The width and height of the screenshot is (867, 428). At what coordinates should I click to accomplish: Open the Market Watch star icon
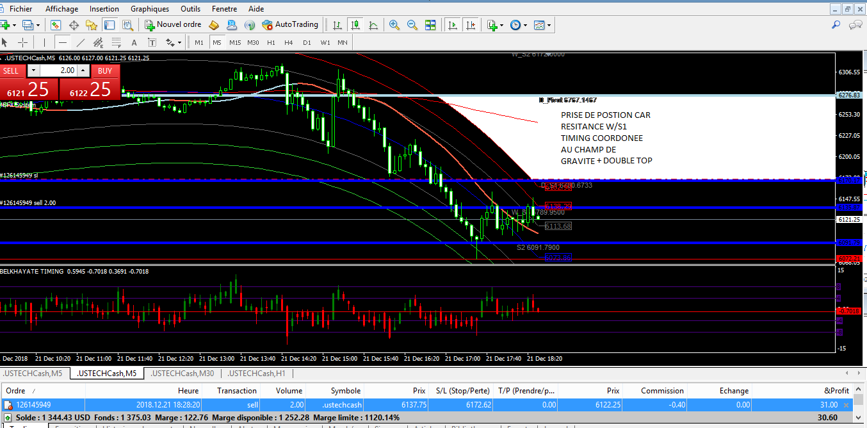(x=91, y=25)
